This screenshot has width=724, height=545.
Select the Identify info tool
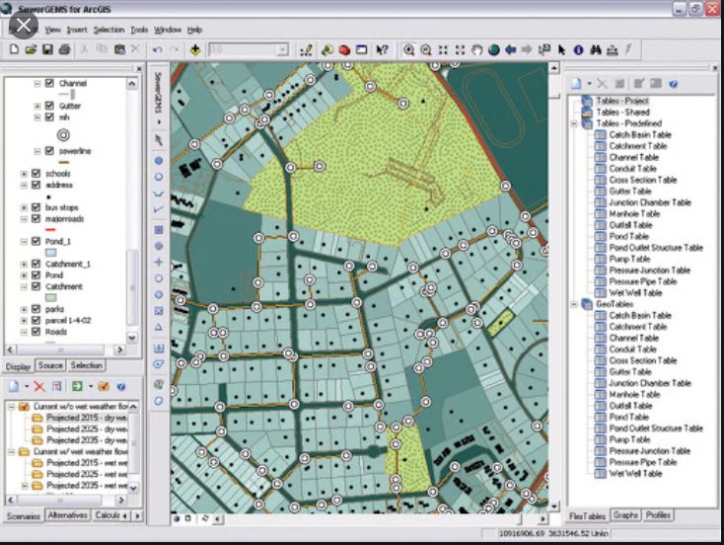579,49
